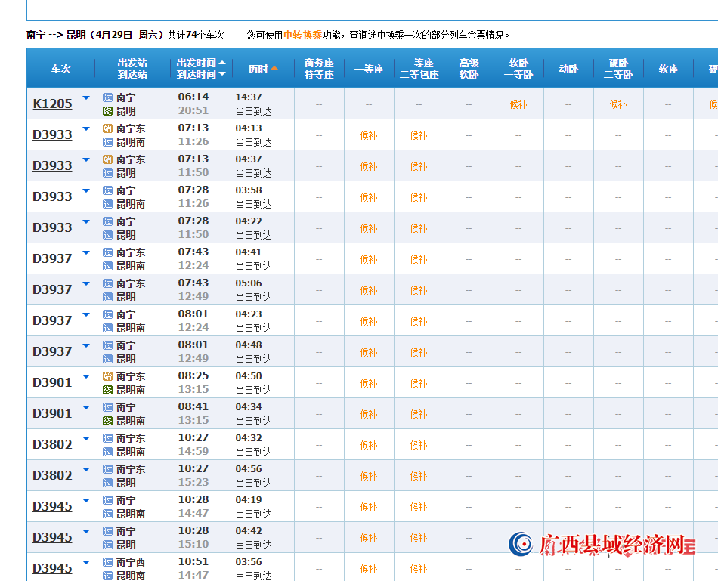Click the down arrow beside 到达时间 header
Viewport: 718px width, 581px height.
(x=222, y=74)
